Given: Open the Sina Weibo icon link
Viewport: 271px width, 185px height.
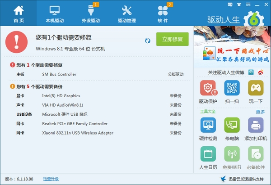Looking at the screenshot, I should [260, 72].
